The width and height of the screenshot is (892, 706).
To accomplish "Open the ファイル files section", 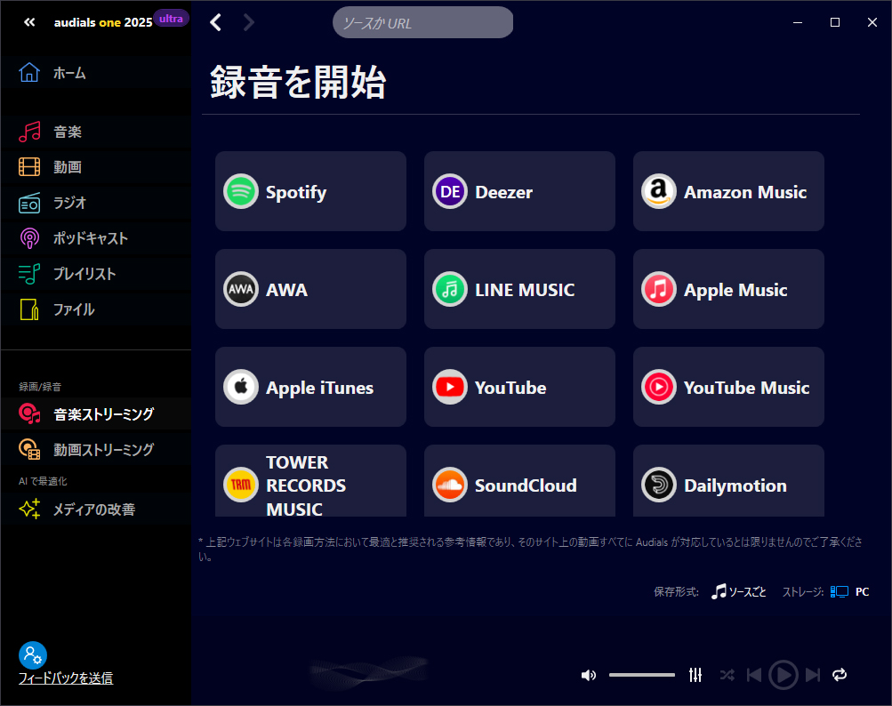I will (x=95, y=309).
